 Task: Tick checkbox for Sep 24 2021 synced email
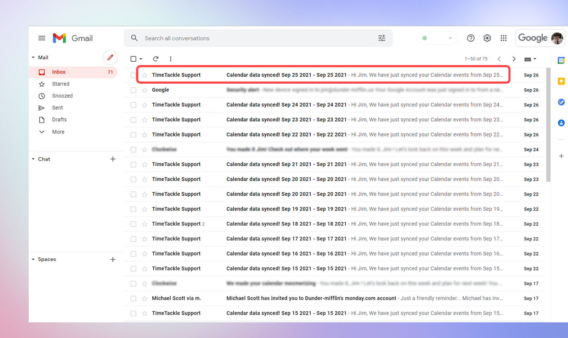coord(133,105)
